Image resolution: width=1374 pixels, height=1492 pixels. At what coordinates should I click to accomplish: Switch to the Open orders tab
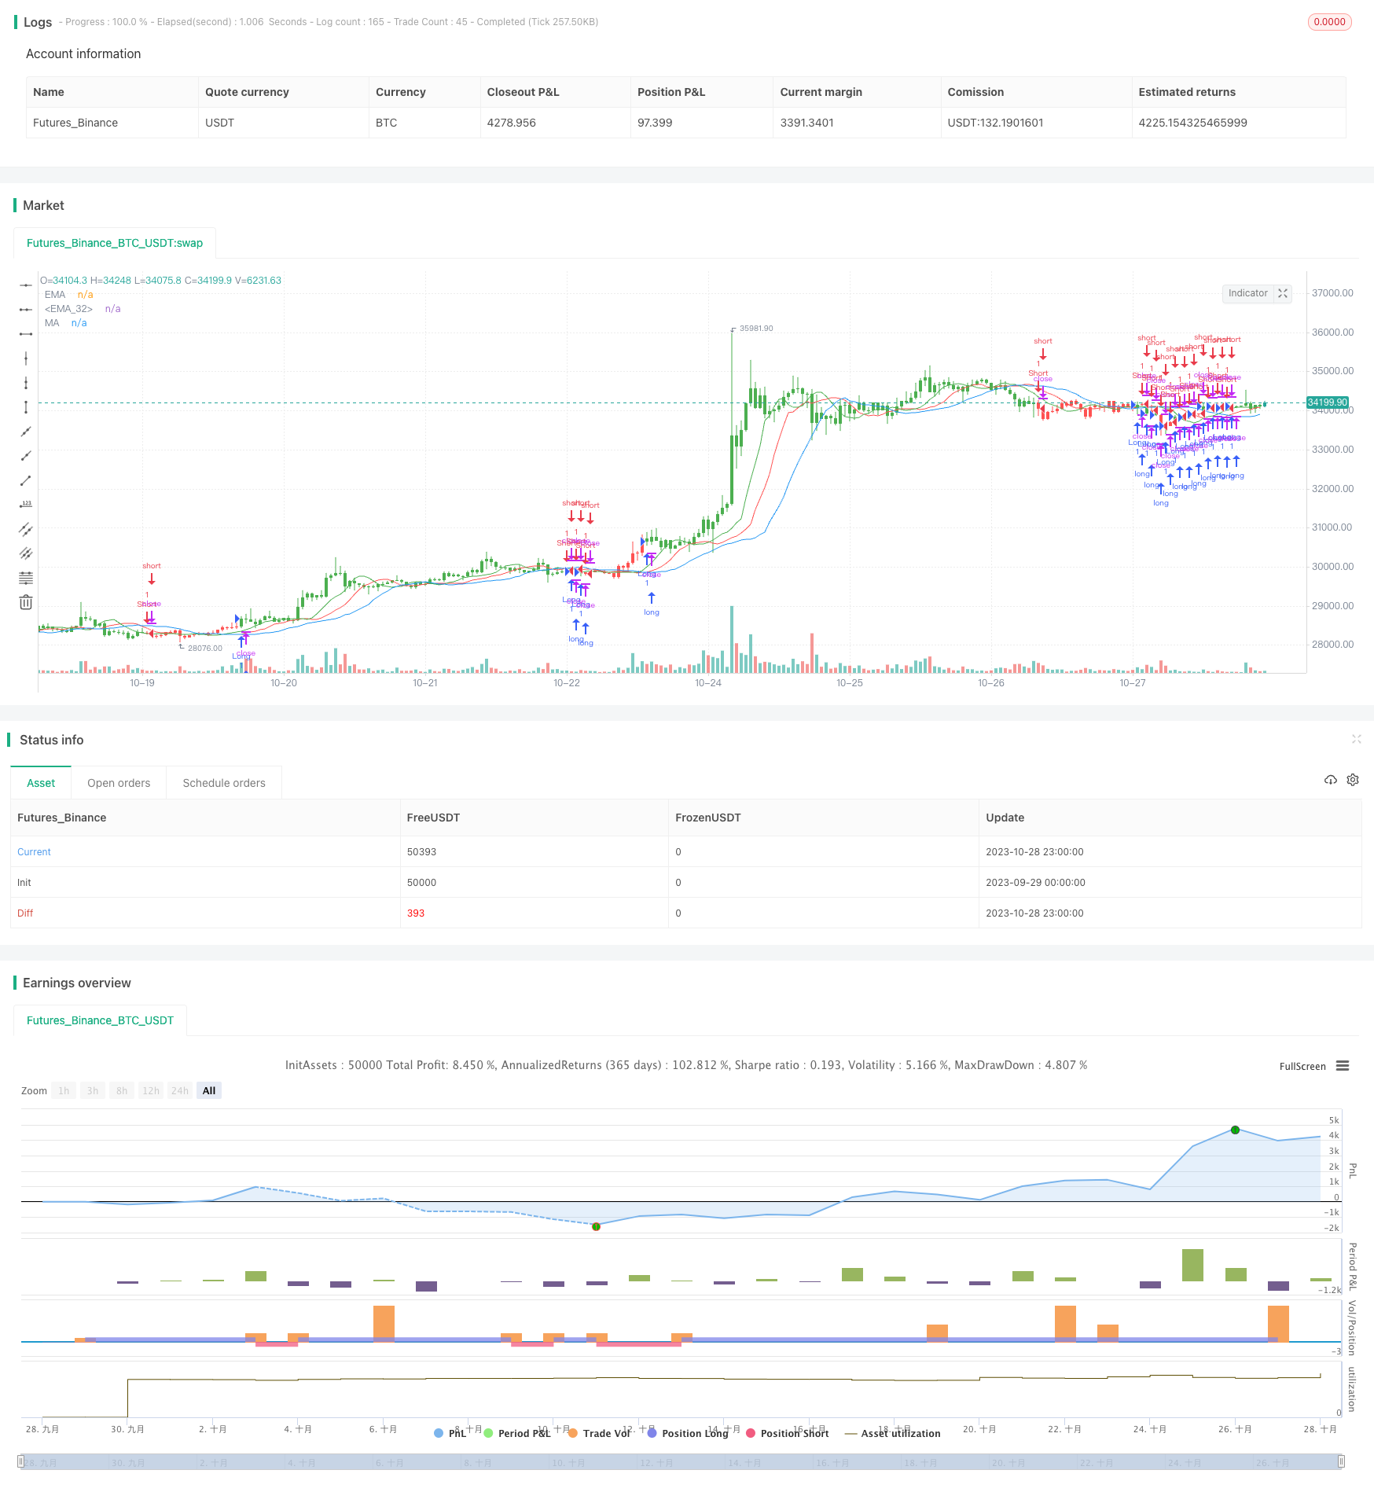[x=119, y=783]
